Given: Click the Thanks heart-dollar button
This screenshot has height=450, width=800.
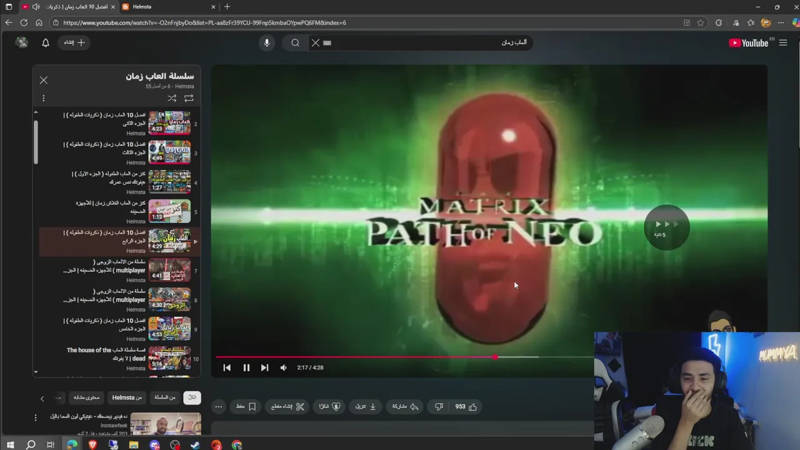Looking at the screenshot, I should pyautogui.click(x=329, y=406).
